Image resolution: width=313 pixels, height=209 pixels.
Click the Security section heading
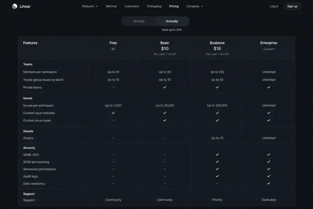(x=29, y=148)
